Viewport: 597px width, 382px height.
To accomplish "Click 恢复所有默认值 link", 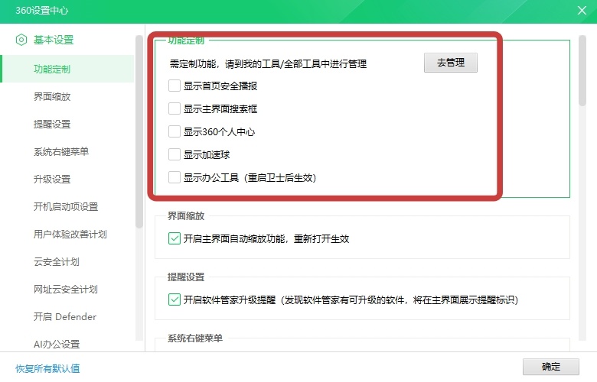I will pyautogui.click(x=47, y=368).
